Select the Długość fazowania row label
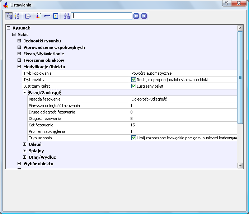The image size is (249, 214). coord(45,118)
